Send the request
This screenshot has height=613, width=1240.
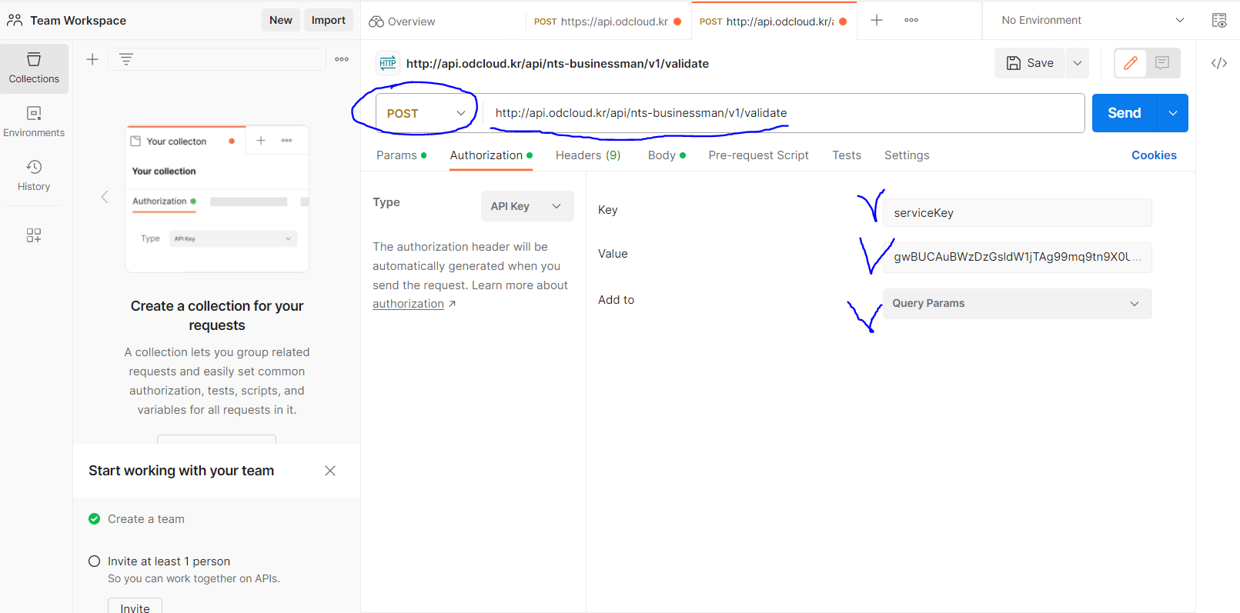(x=1125, y=113)
